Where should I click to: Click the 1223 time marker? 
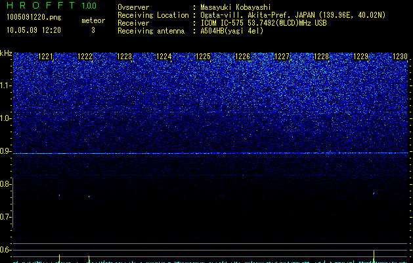[x=124, y=57]
